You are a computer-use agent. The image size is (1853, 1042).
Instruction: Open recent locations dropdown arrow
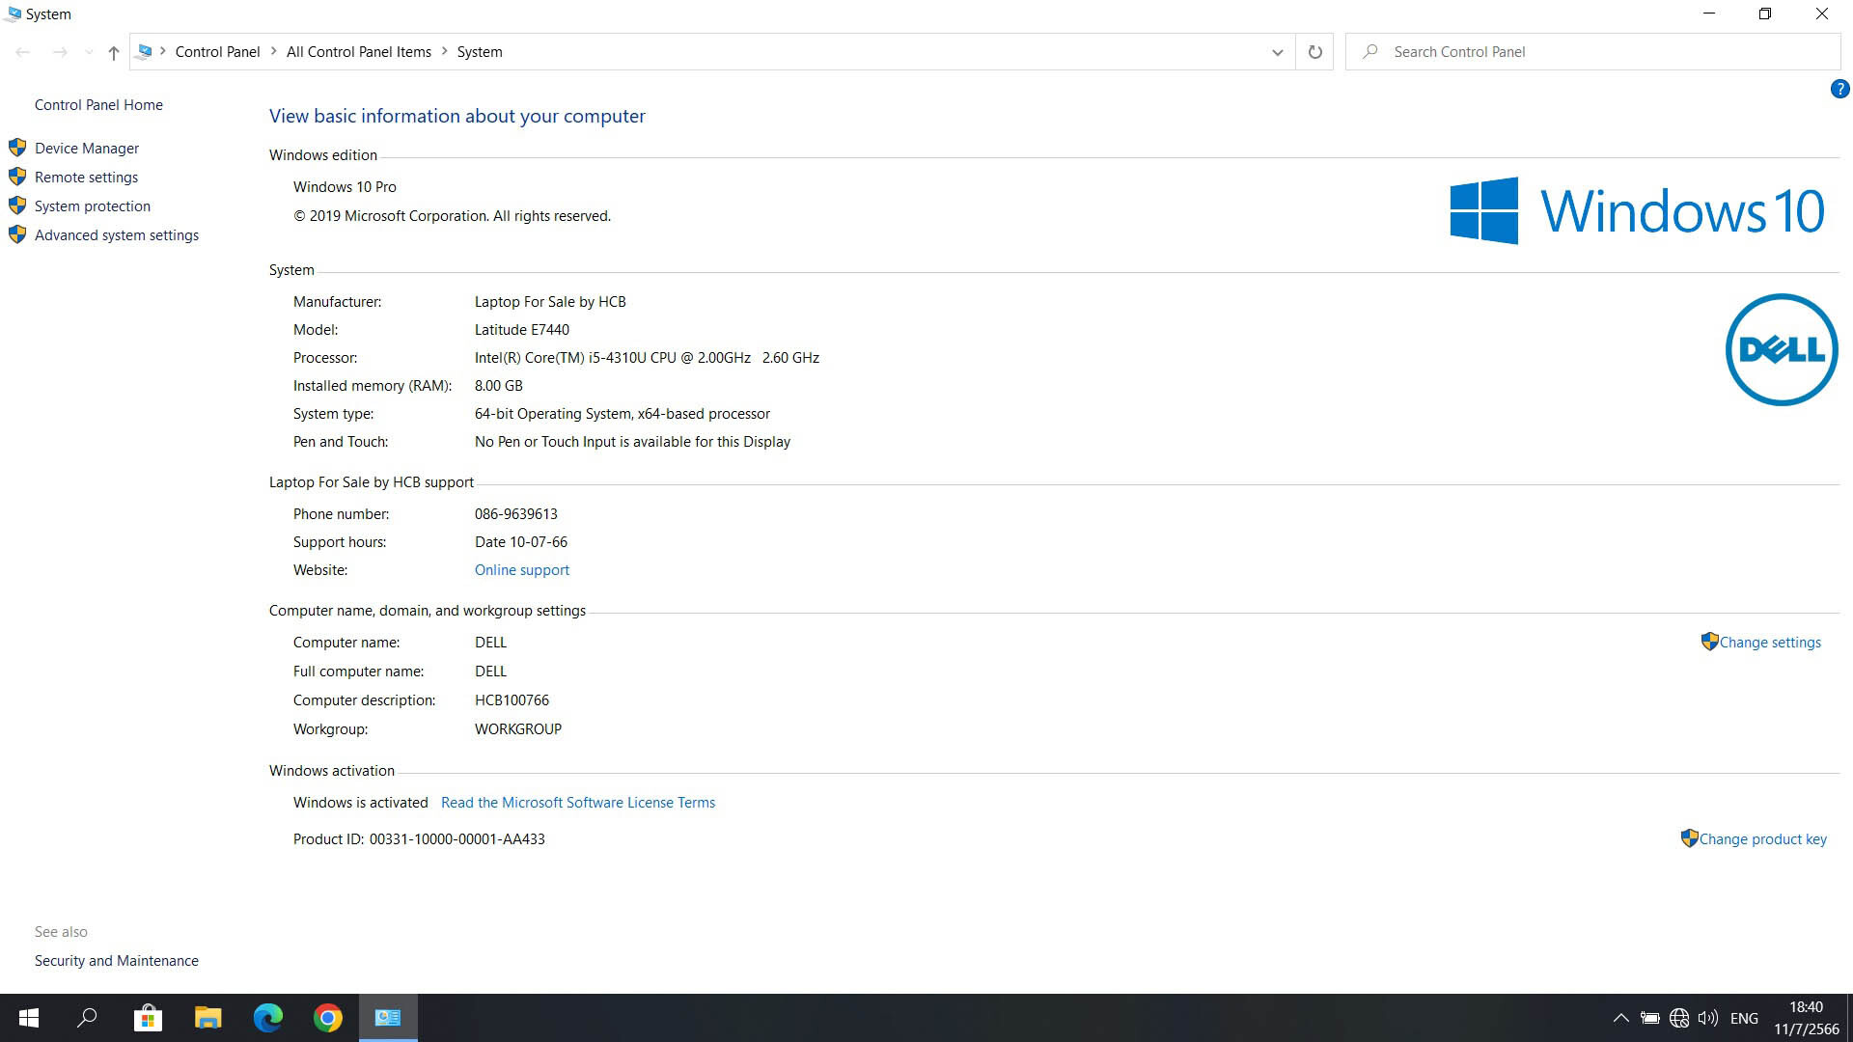(x=89, y=53)
